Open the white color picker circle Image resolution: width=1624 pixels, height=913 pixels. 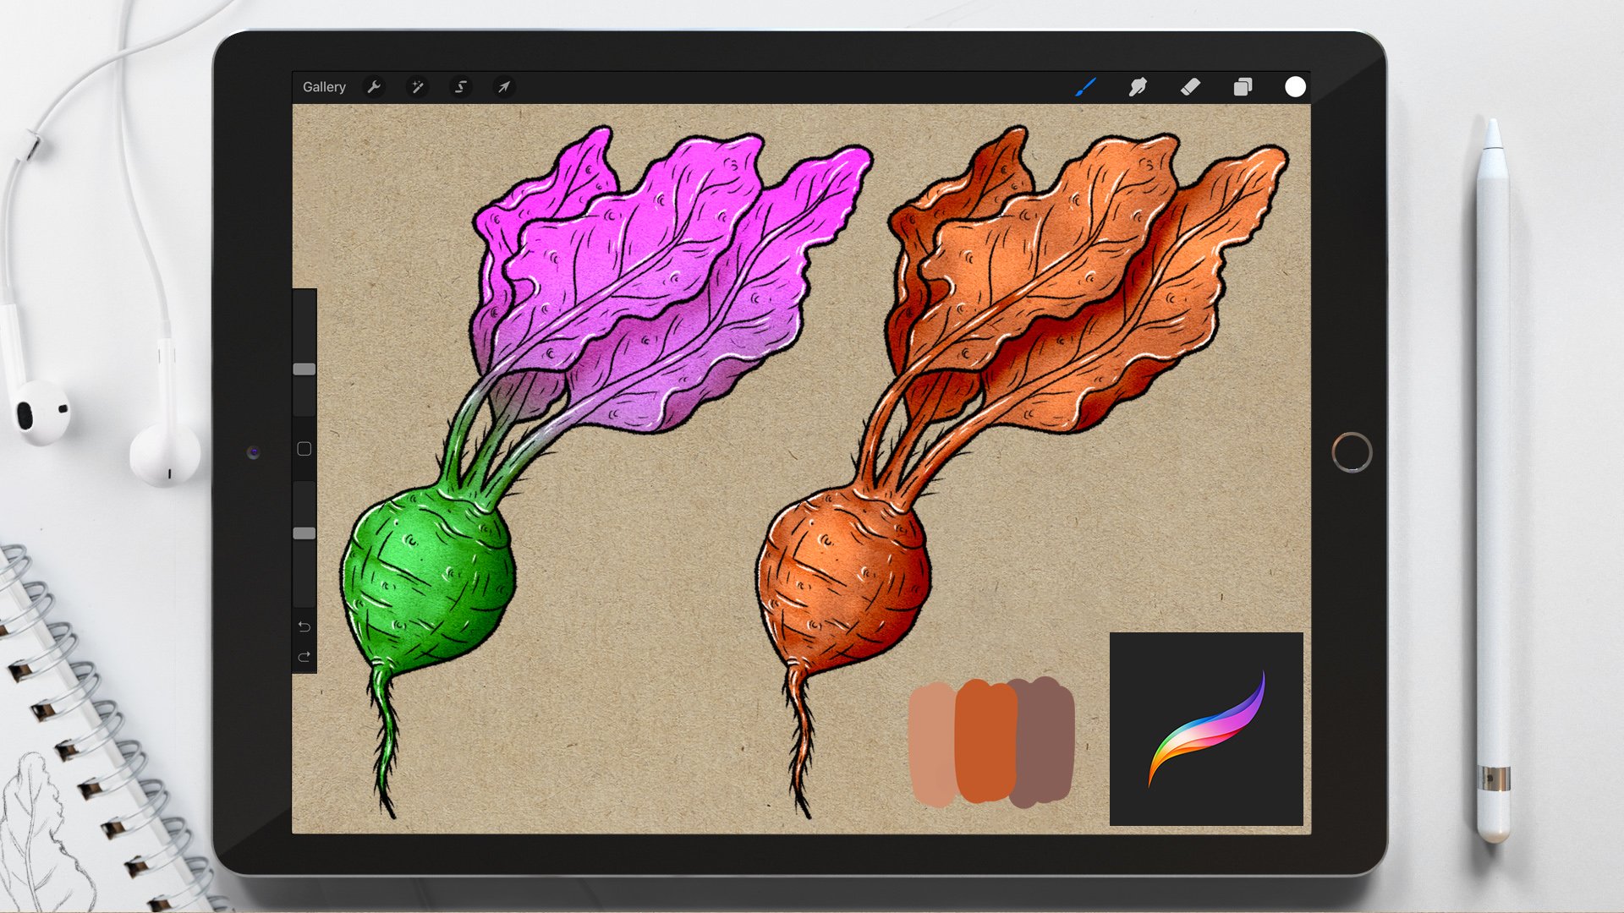(1295, 87)
